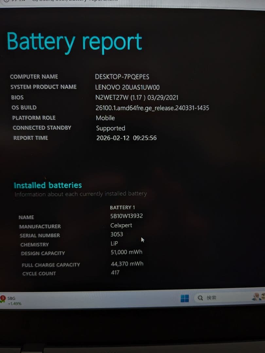Image resolution: width=265 pixels, height=353 pixels.
Task: Click the 51,000 mWh design capacity
Action: click(127, 252)
